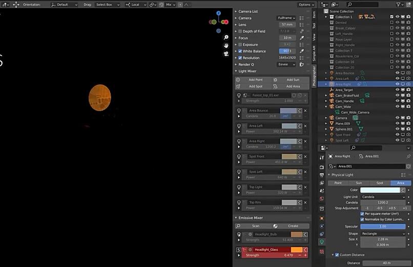
Task: Toggle light bulb for Spot Front light
Action: click(x=239, y=157)
